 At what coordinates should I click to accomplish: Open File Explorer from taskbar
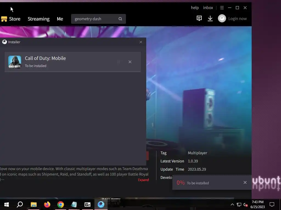coord(33,205)
